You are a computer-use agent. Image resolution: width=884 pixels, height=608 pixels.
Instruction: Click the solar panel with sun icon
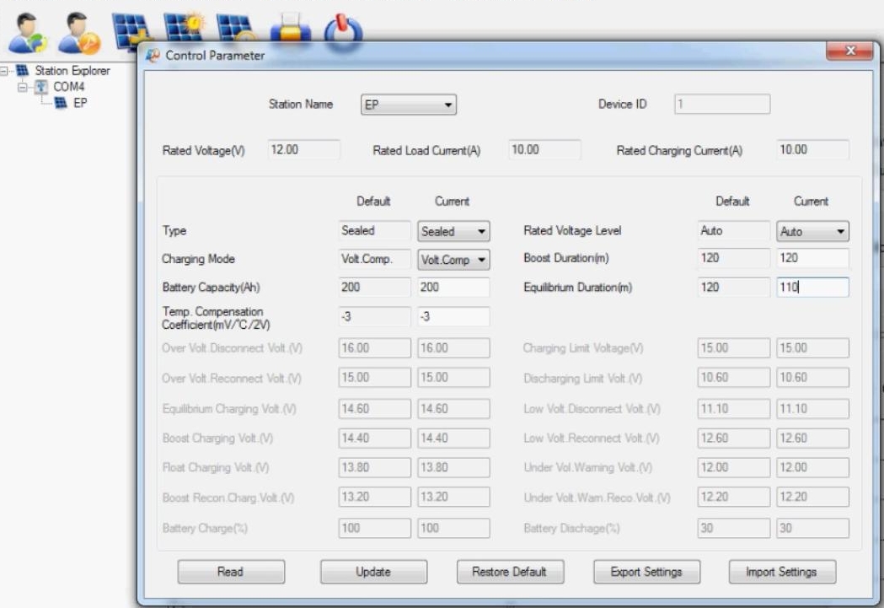coord(181,27)
